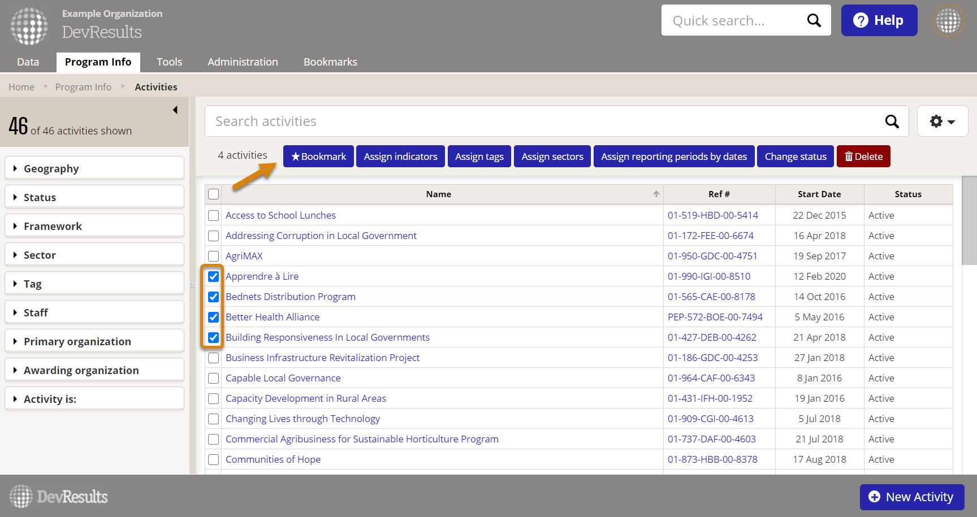
Task: Click the DevResults globe logo in header
Action: (x=29, y=26)
